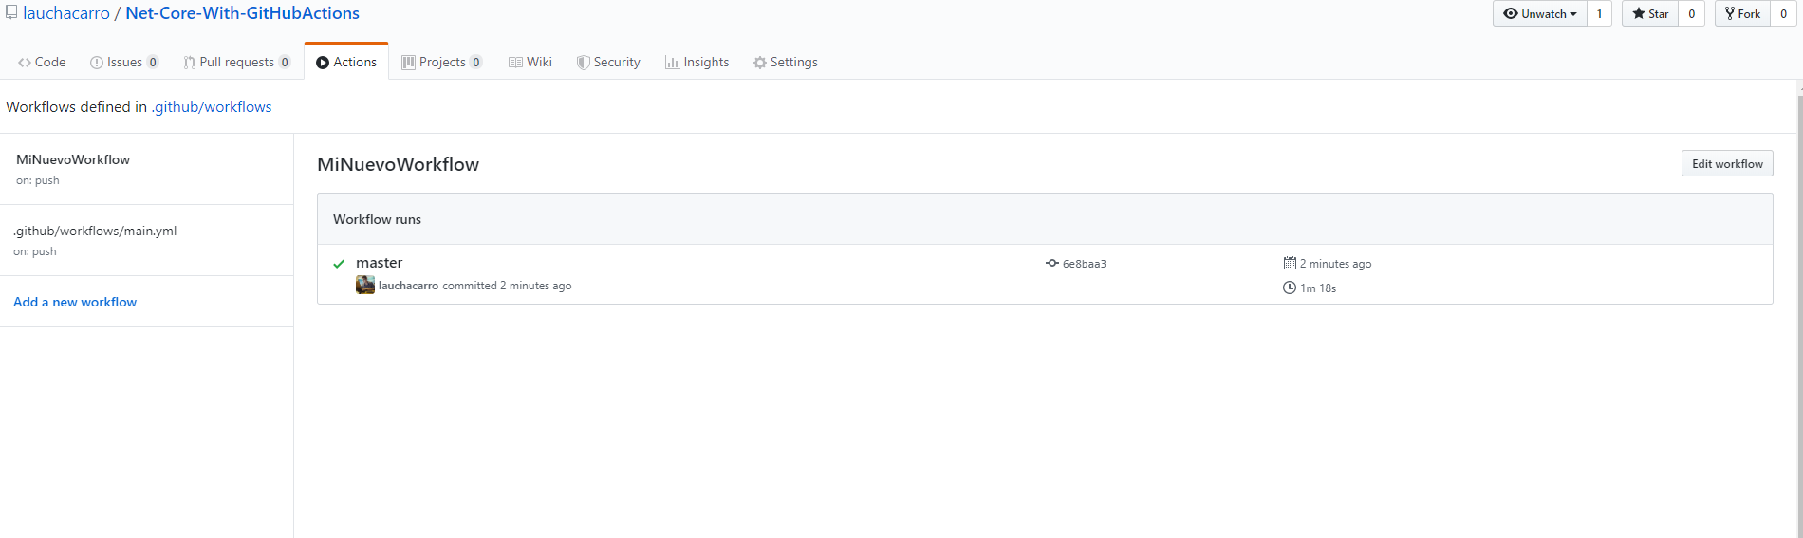Image resolution: width=1803 pixels, height=538 pixels.
Task: Open the repository Settings tab
Action: tap(786, 62)
